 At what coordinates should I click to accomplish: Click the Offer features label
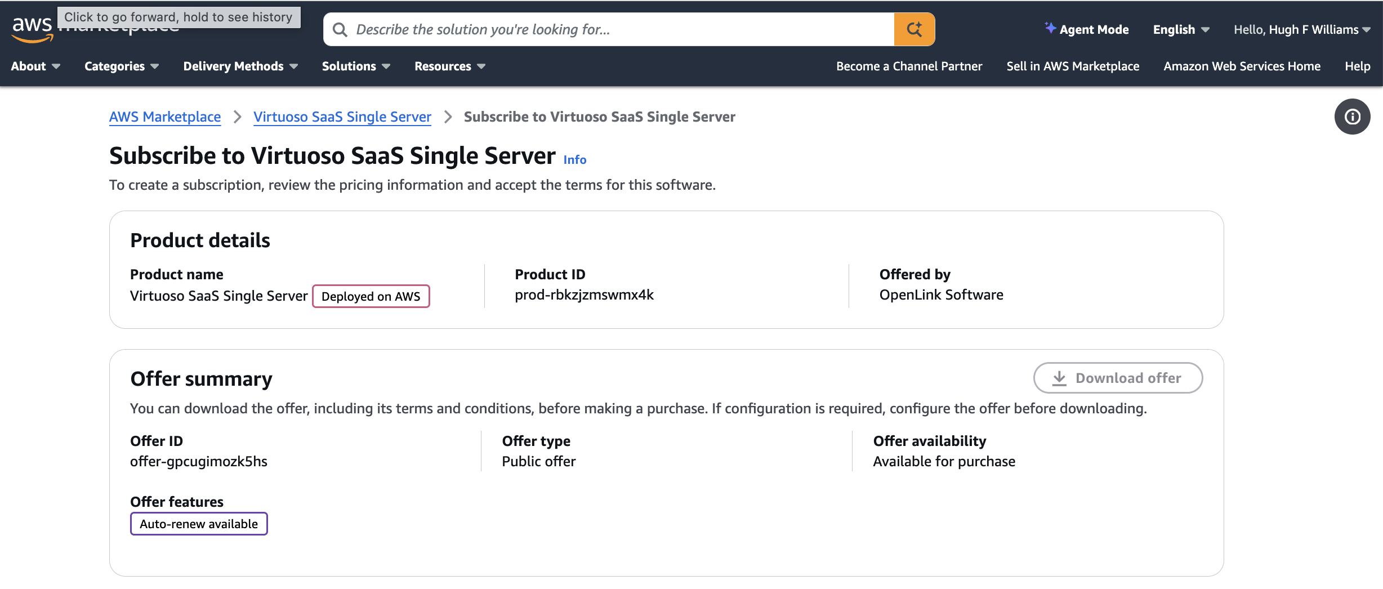click(177, 502)
